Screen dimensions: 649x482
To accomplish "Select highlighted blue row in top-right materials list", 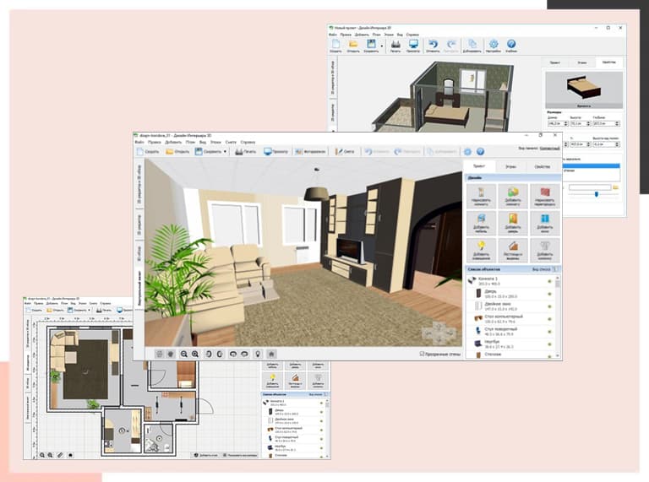I will click(x=591, y=165).
